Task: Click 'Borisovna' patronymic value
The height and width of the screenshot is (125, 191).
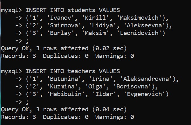Action: (x=132, y=87)
